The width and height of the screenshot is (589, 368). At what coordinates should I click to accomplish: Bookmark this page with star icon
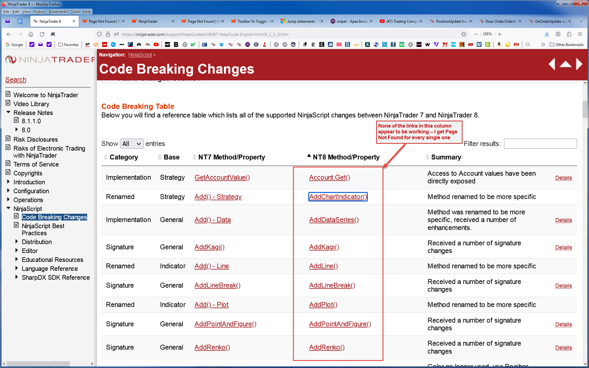click(x=464, y=34)
